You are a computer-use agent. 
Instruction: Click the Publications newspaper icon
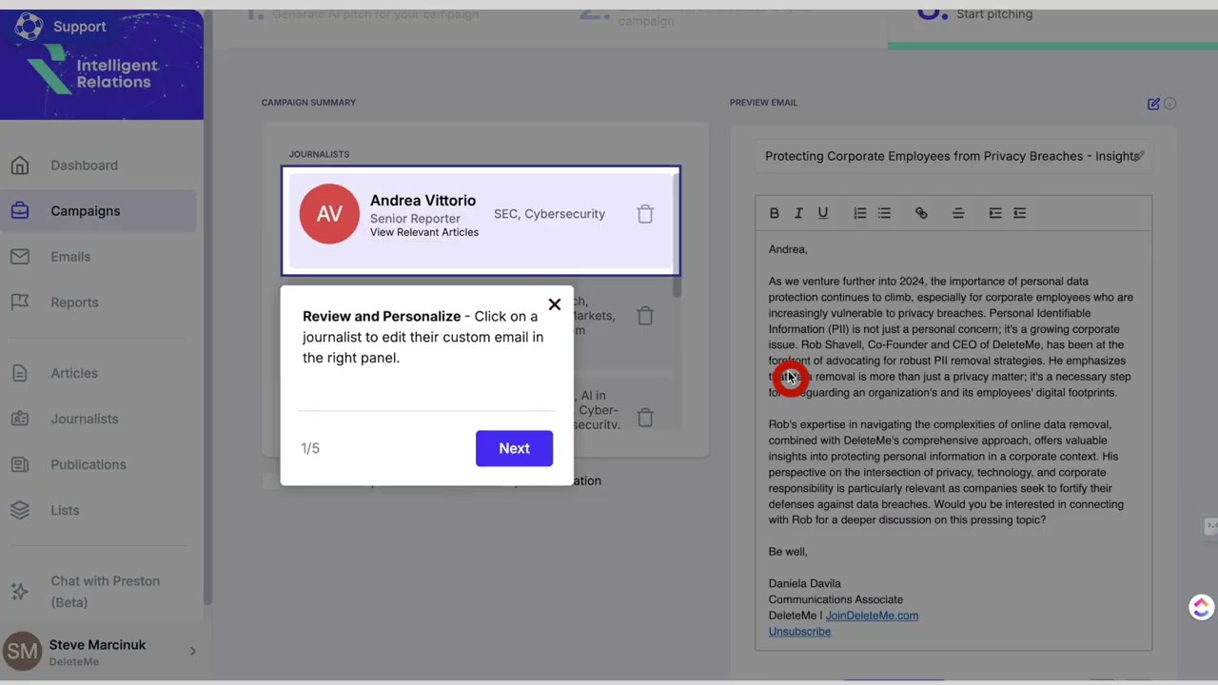pos(20,464)
